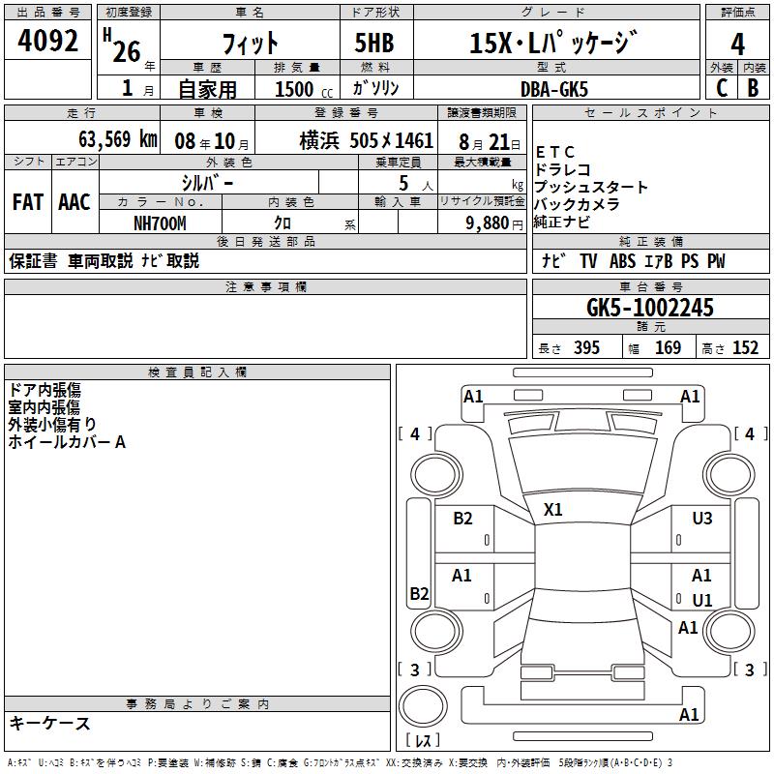This screenshot has height=774, width=774.
Task: Click the seating capacity value 5 人
Action: 415,184
